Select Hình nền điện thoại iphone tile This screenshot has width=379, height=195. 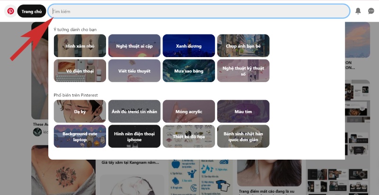click(x=134, y=136)
